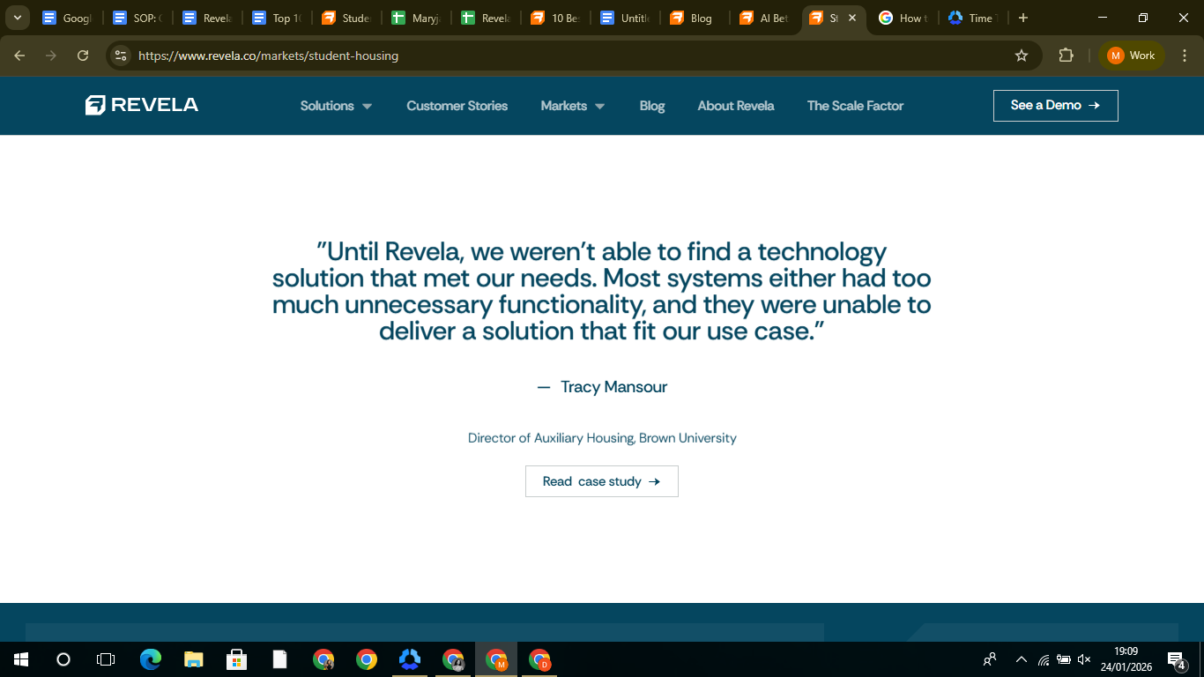Switch to the Untitled Docs tab

[x=624, y=18]
